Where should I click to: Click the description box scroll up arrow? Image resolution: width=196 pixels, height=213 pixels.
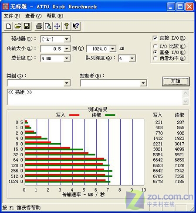[186, 93]
